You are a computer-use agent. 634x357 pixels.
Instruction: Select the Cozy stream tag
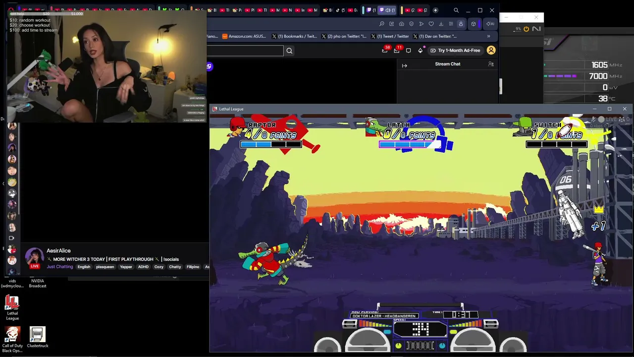[158, 267]
